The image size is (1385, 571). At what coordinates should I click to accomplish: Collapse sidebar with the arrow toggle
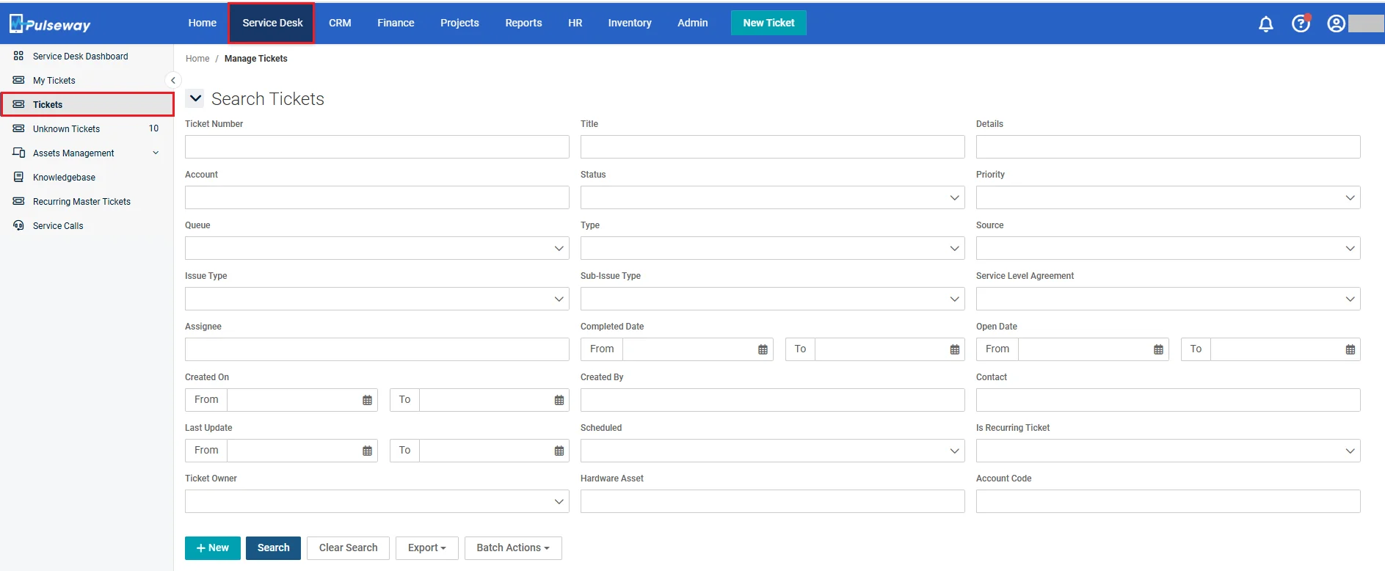point(172,80)
